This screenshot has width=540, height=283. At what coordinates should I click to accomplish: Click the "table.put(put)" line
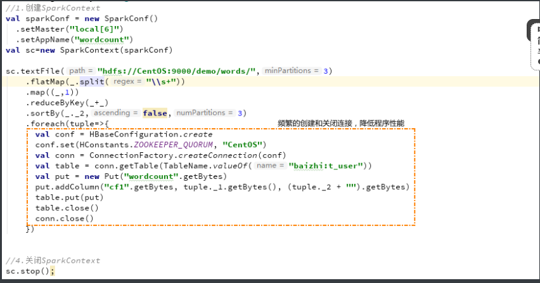[x=69, y=197]
